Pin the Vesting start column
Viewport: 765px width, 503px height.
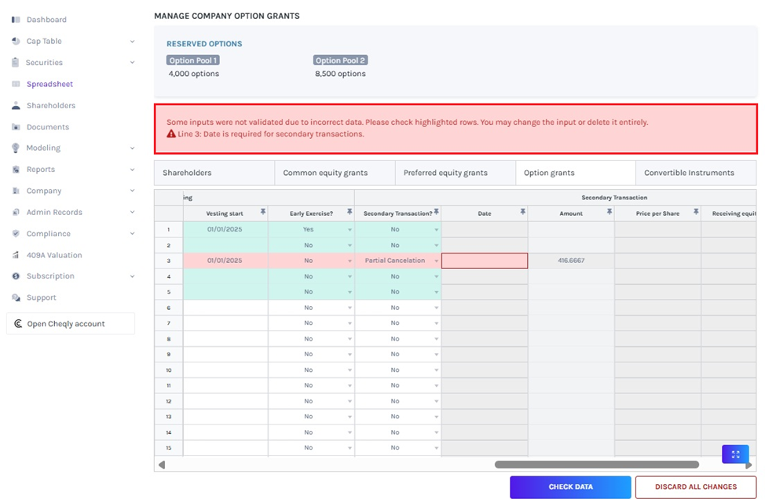click(x=263, y=213)
